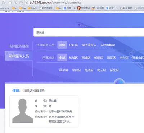This screenshot has width=144, height=133.
Task: Click the browser reload icon
Action: coord(4,3)
